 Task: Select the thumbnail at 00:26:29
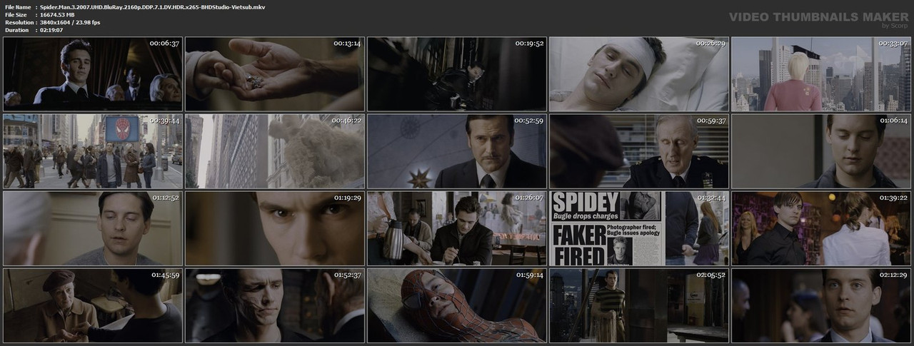639,73
